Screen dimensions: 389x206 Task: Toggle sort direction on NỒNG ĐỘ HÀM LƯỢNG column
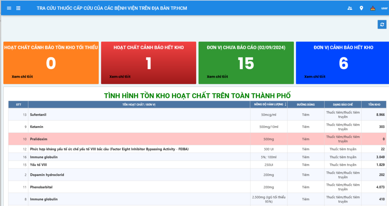pyautogui.click(x=269, y=104)
